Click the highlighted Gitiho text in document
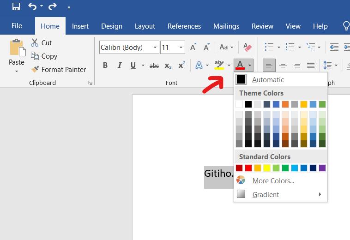 (x=219, y=174)
